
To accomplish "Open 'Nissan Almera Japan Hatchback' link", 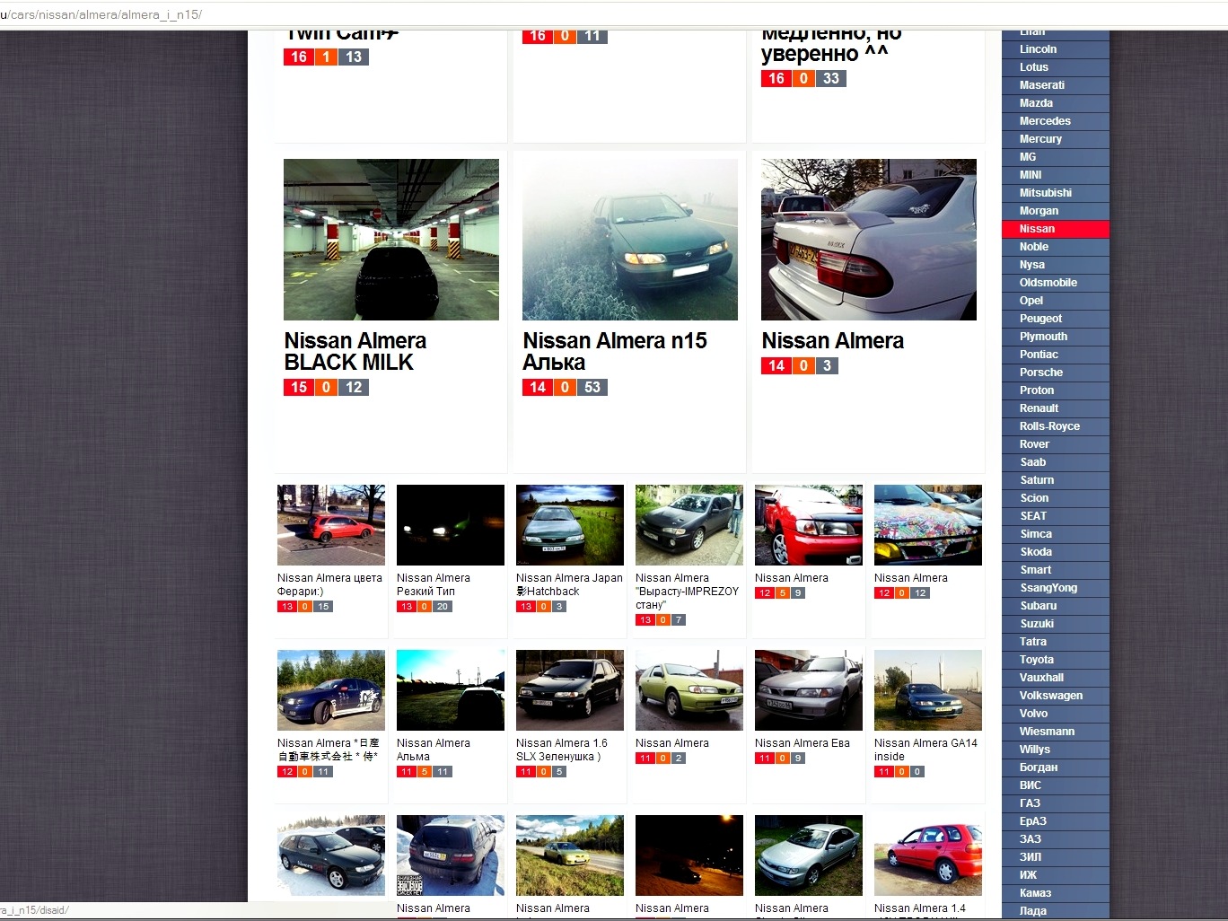I will click(569, 584).
